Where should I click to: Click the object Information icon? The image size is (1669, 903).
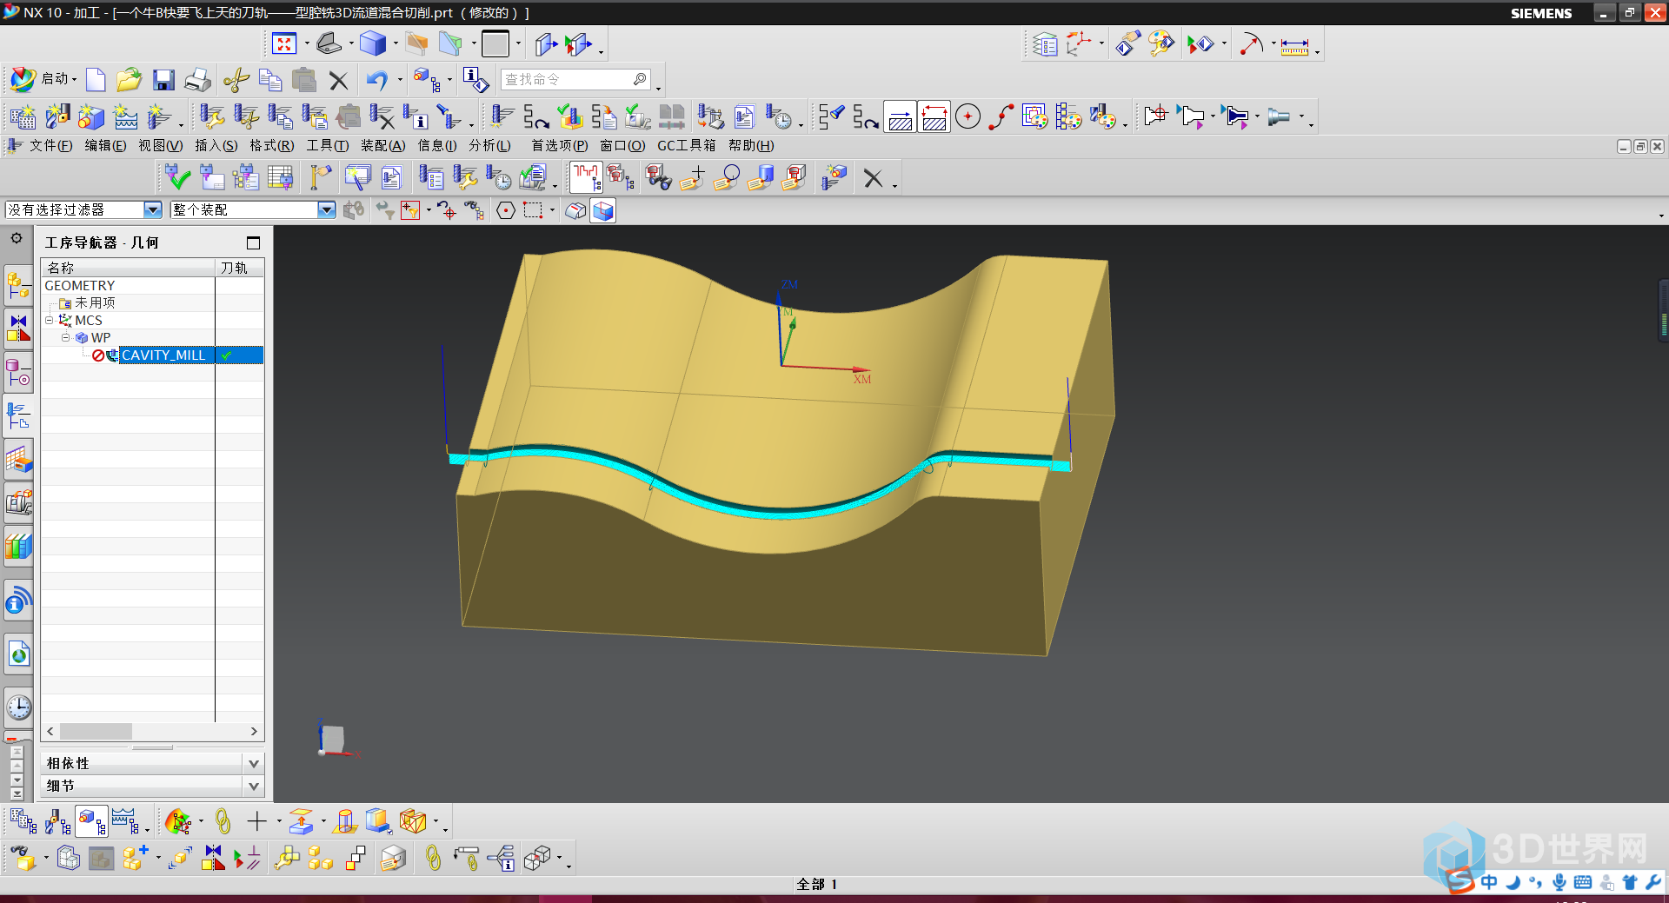(475, 80)
